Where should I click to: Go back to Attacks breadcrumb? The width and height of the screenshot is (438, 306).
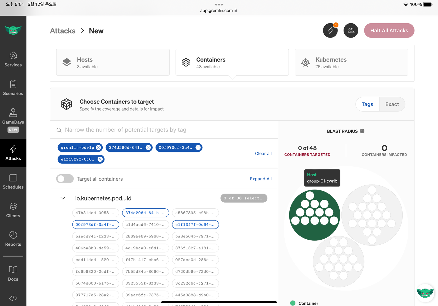pos(63,31)
